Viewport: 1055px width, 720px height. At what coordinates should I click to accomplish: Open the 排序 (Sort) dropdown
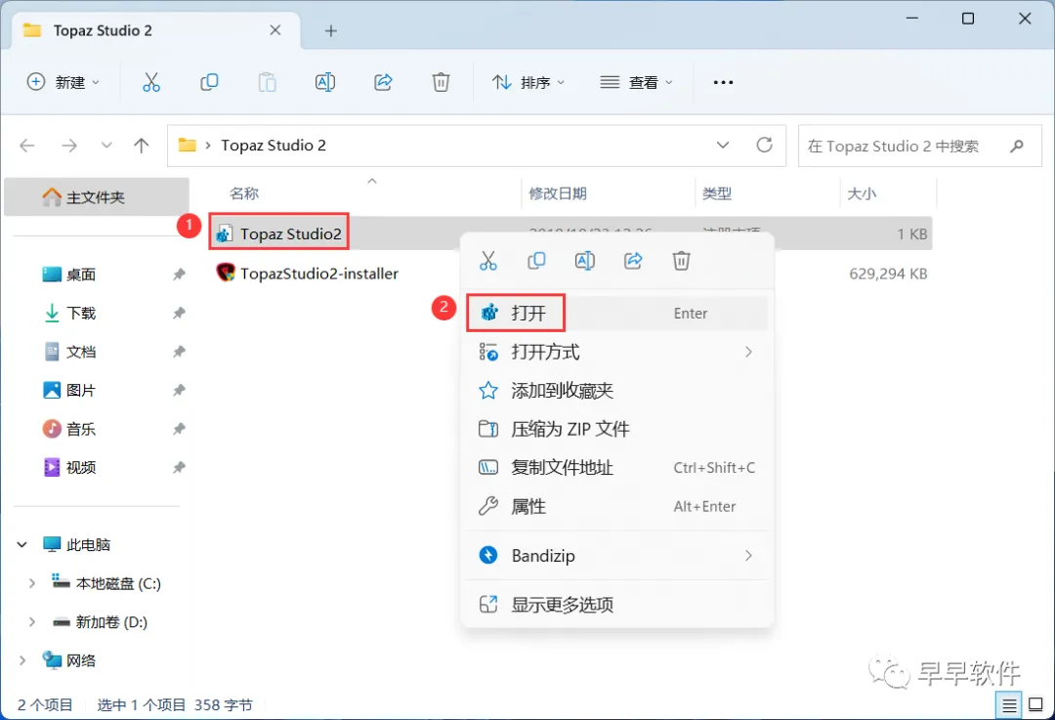[x=528, y=82]
